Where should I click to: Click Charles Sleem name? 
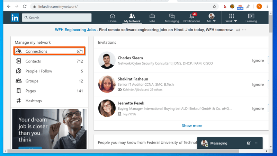(130, 58)
